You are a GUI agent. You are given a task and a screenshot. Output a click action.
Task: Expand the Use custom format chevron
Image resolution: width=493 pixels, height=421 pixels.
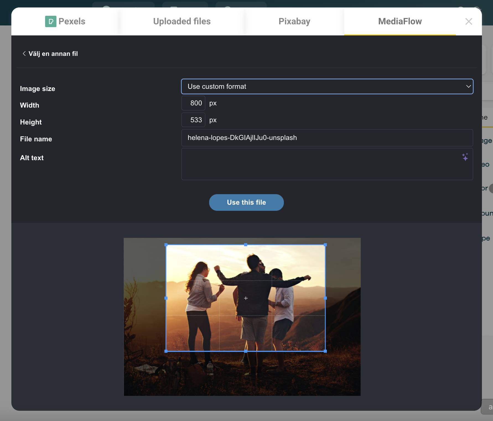(x=468, y=87)
